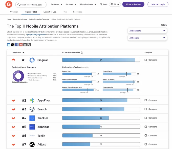
Task: Expand the Tenjin row
Action: (13, 136)
